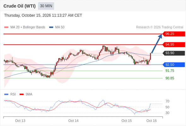Click the Oct 16 date axis label
This screenshot has height=126, width=186.
tap(152, 121)
